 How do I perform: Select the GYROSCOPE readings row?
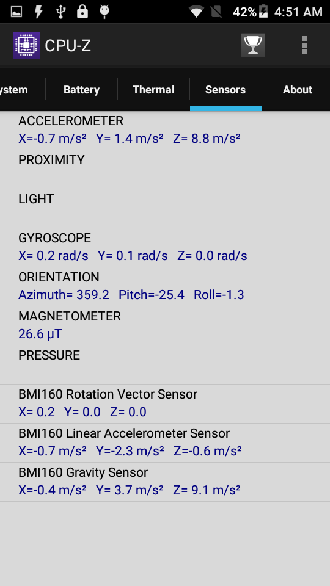pos(165,247)
